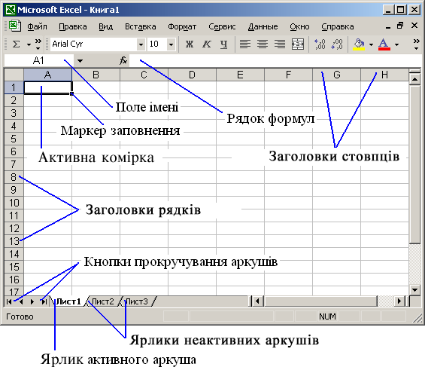Open the Формат menu
Viewport: 425px width, 373px height.
point(182,26)
